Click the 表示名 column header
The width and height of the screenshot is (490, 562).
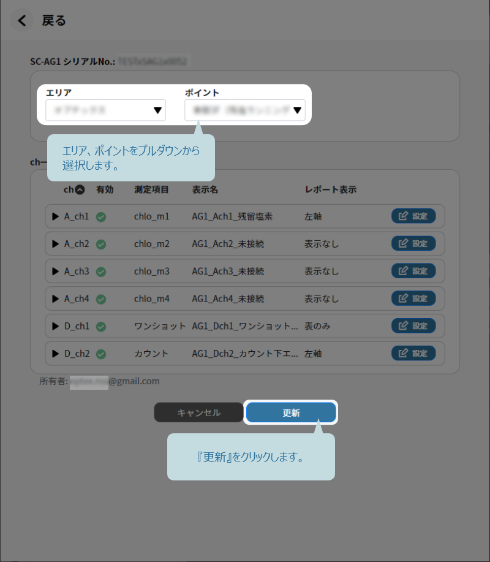click(x=205, y=189)
